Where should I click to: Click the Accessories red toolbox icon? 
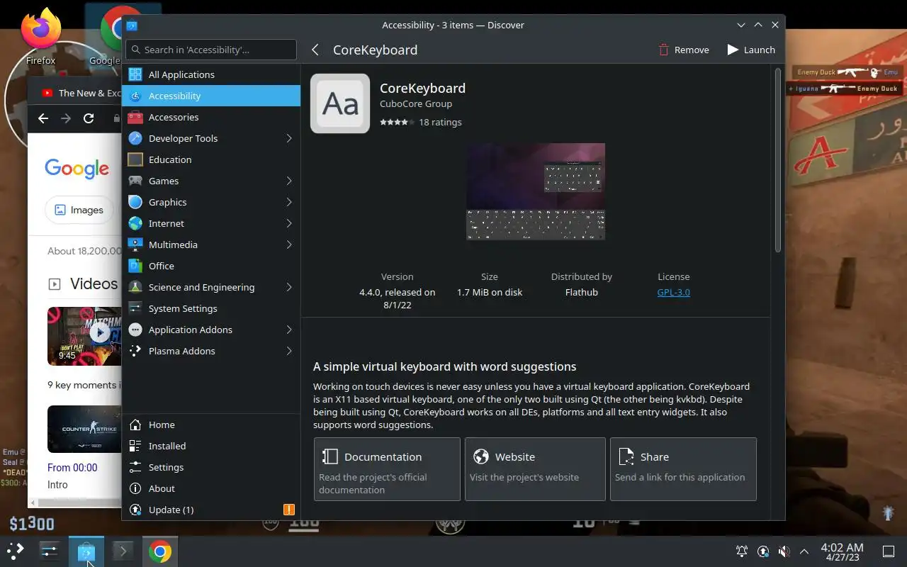tap(135, 117)
